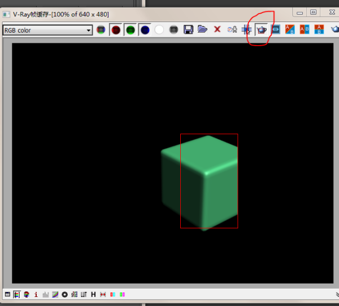339x306 pixels.
Task: Toggle the sRGB display button
Action: point(74,294)
